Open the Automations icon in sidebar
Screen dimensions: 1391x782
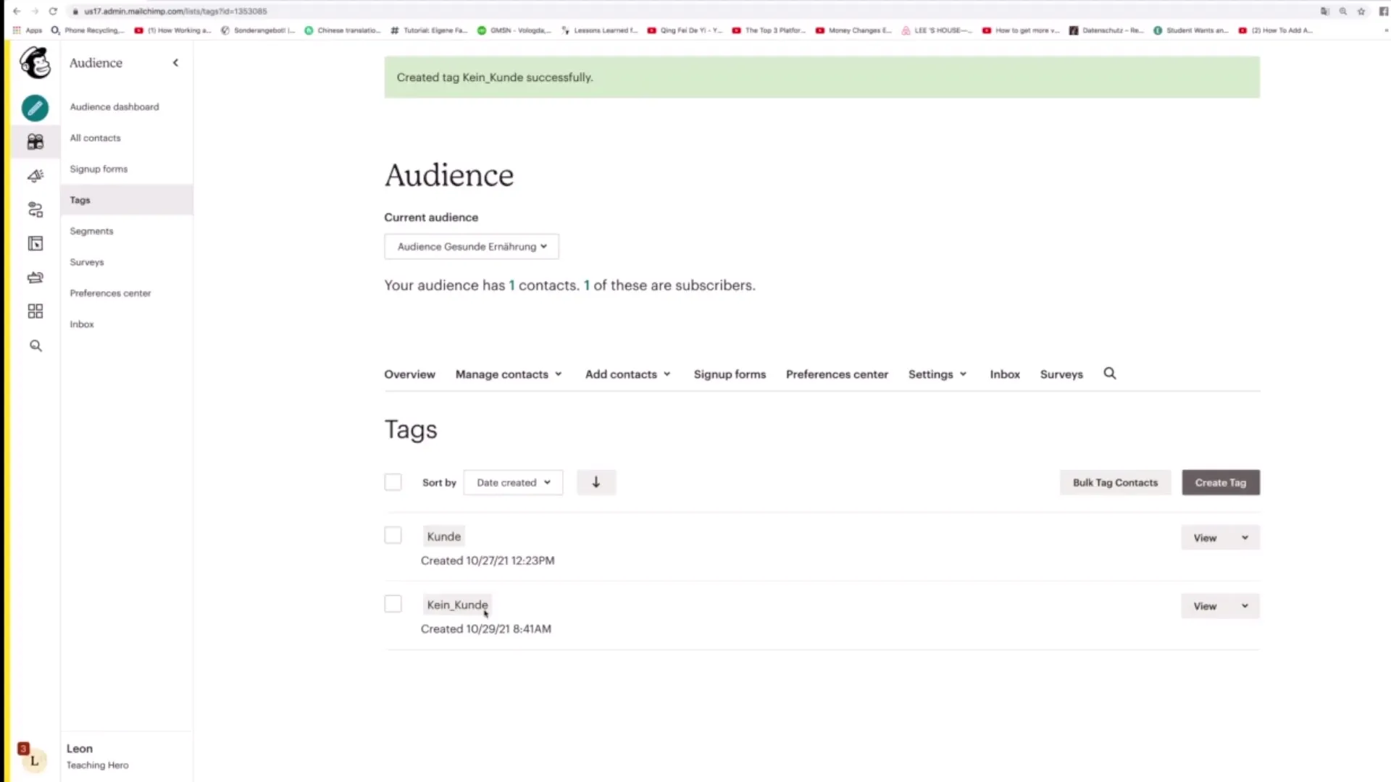(35, 210)
